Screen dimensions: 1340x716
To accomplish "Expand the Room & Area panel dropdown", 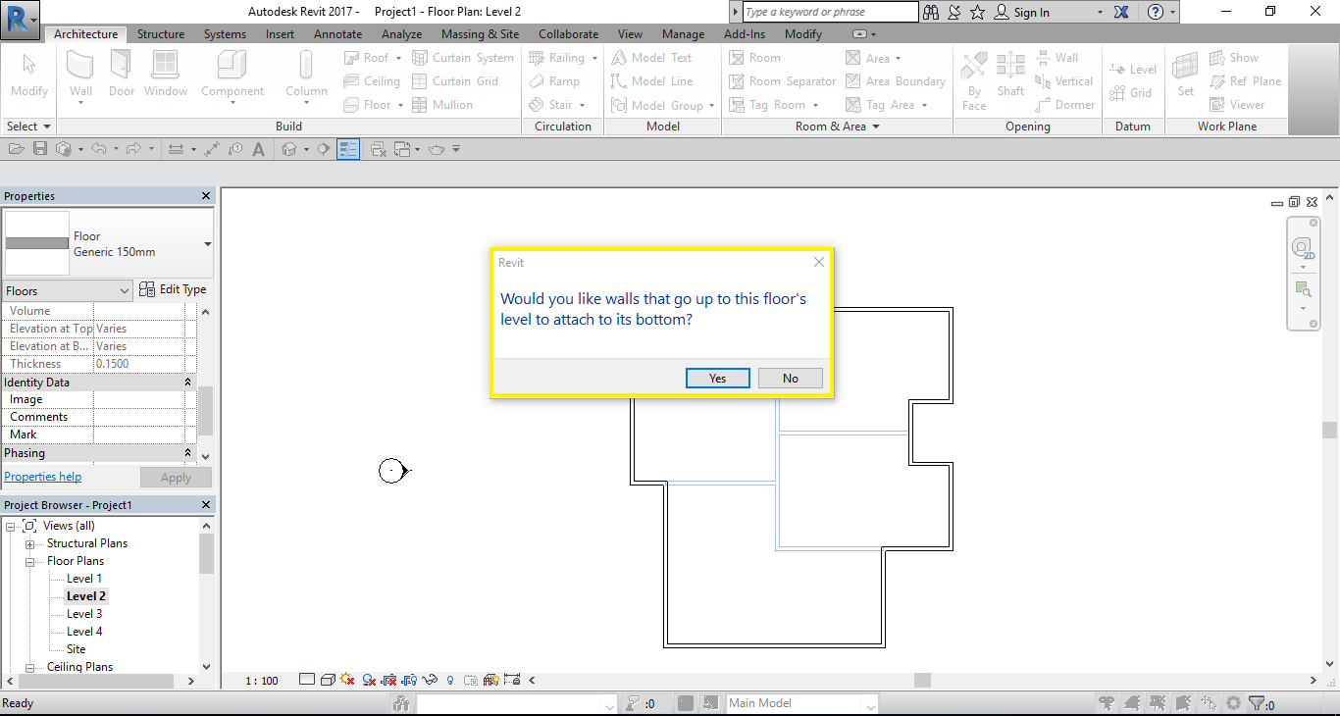I will 876,127.
